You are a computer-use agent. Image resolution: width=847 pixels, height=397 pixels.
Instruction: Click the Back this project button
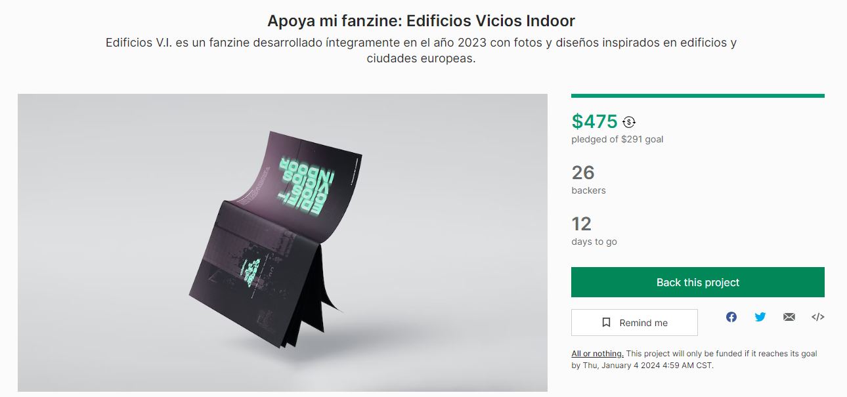click(698, 282)
